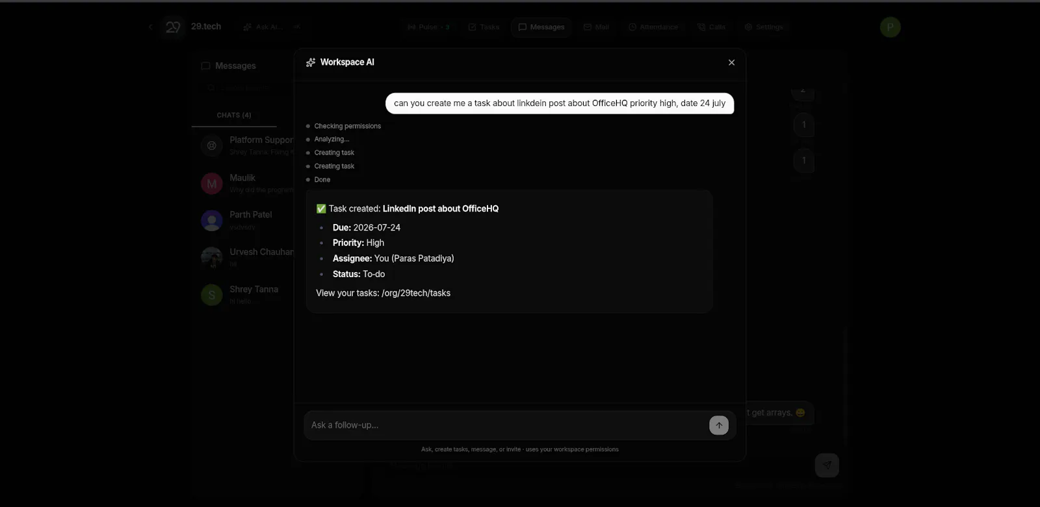
Task: Open the Platform Support chat
Action: pos(243,145)
